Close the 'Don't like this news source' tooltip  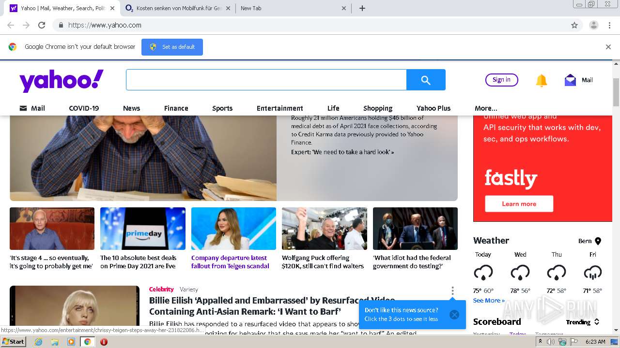454,315
